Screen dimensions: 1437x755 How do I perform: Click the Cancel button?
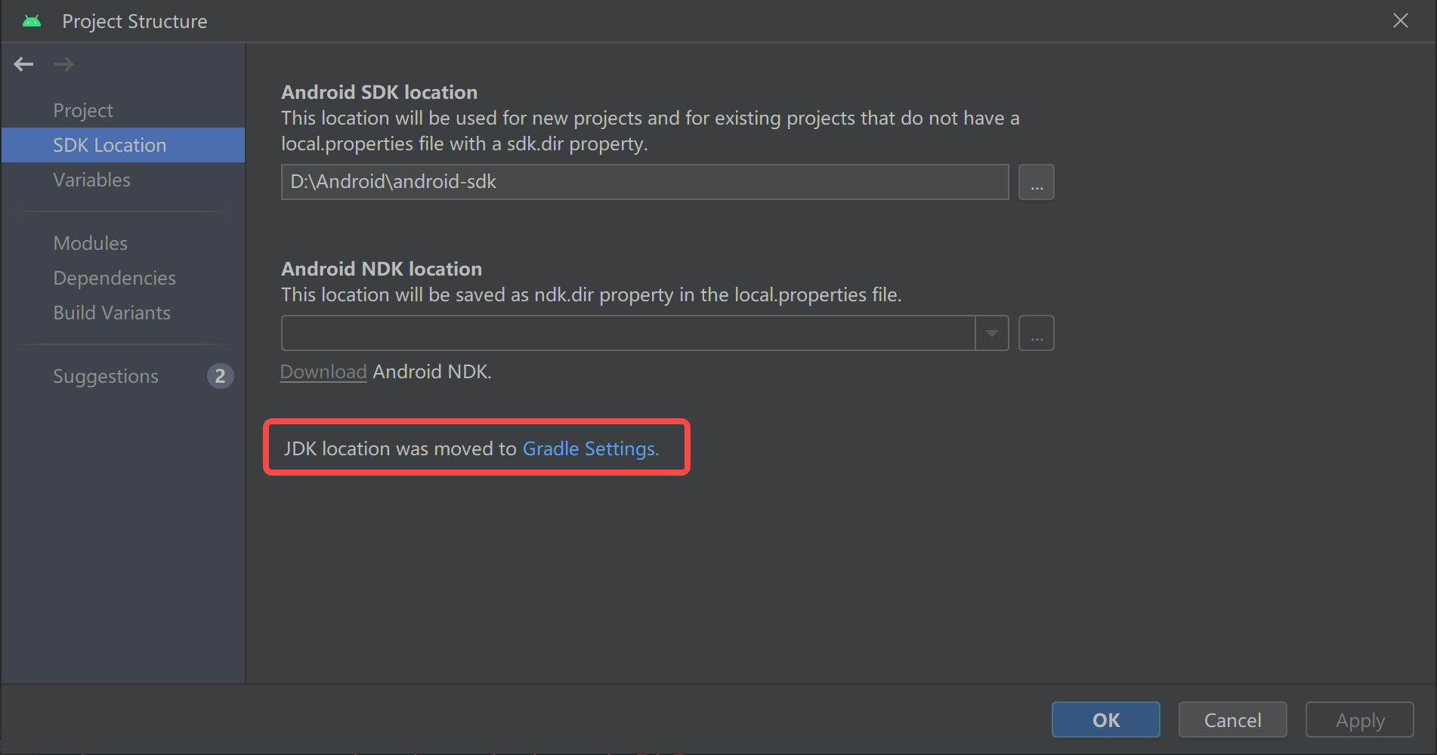[1232, 720]
